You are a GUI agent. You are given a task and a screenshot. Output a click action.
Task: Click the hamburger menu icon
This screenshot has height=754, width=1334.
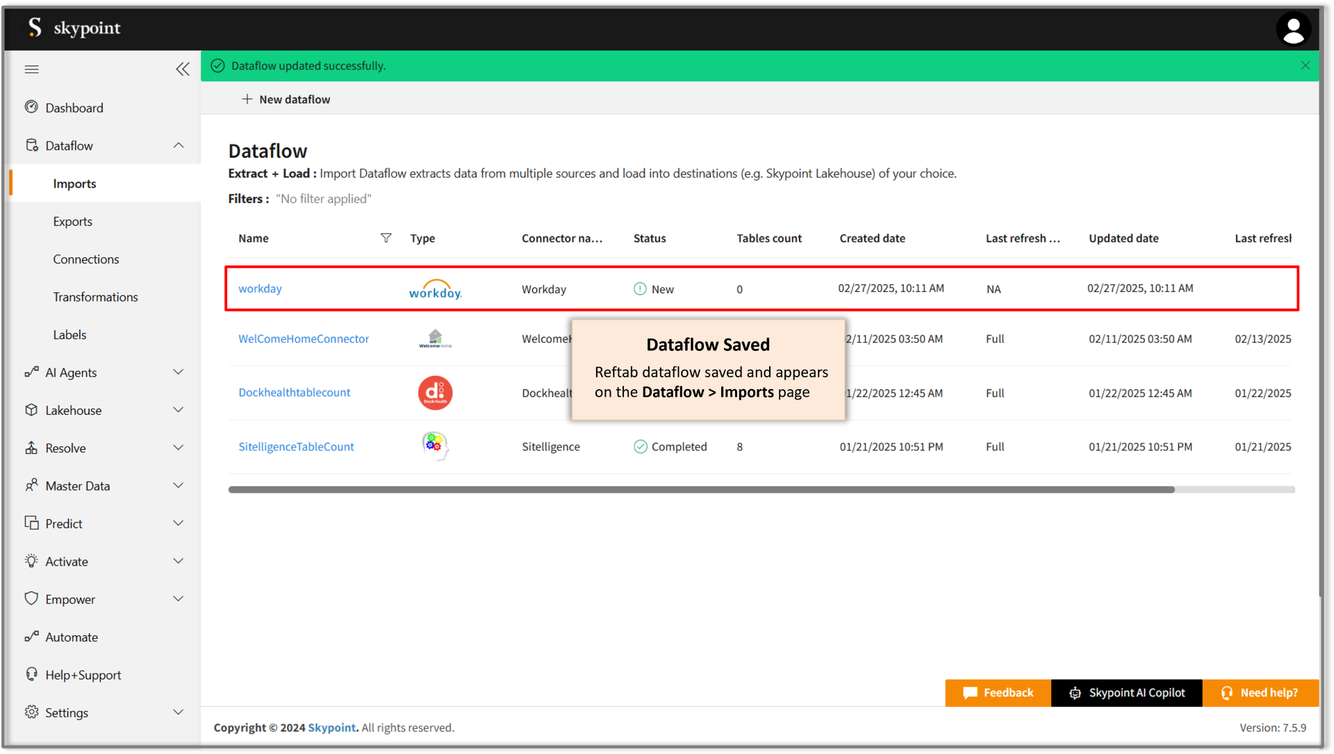[31, 69]
